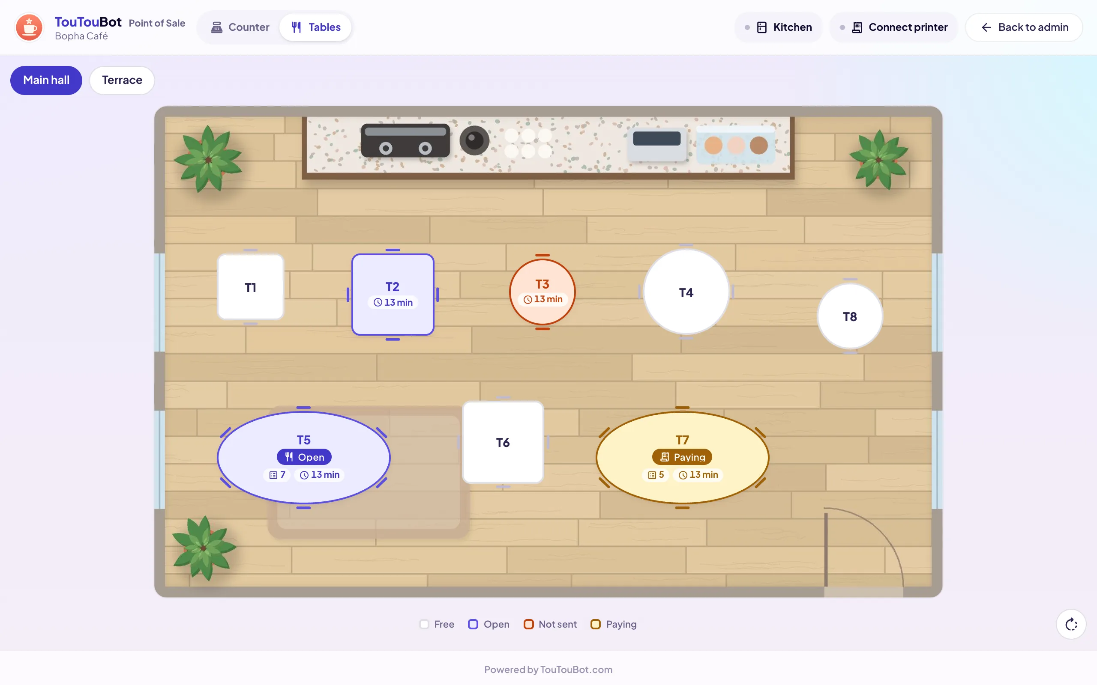
Task: Click the Connect printer button
Action: (x=893, y=27)
